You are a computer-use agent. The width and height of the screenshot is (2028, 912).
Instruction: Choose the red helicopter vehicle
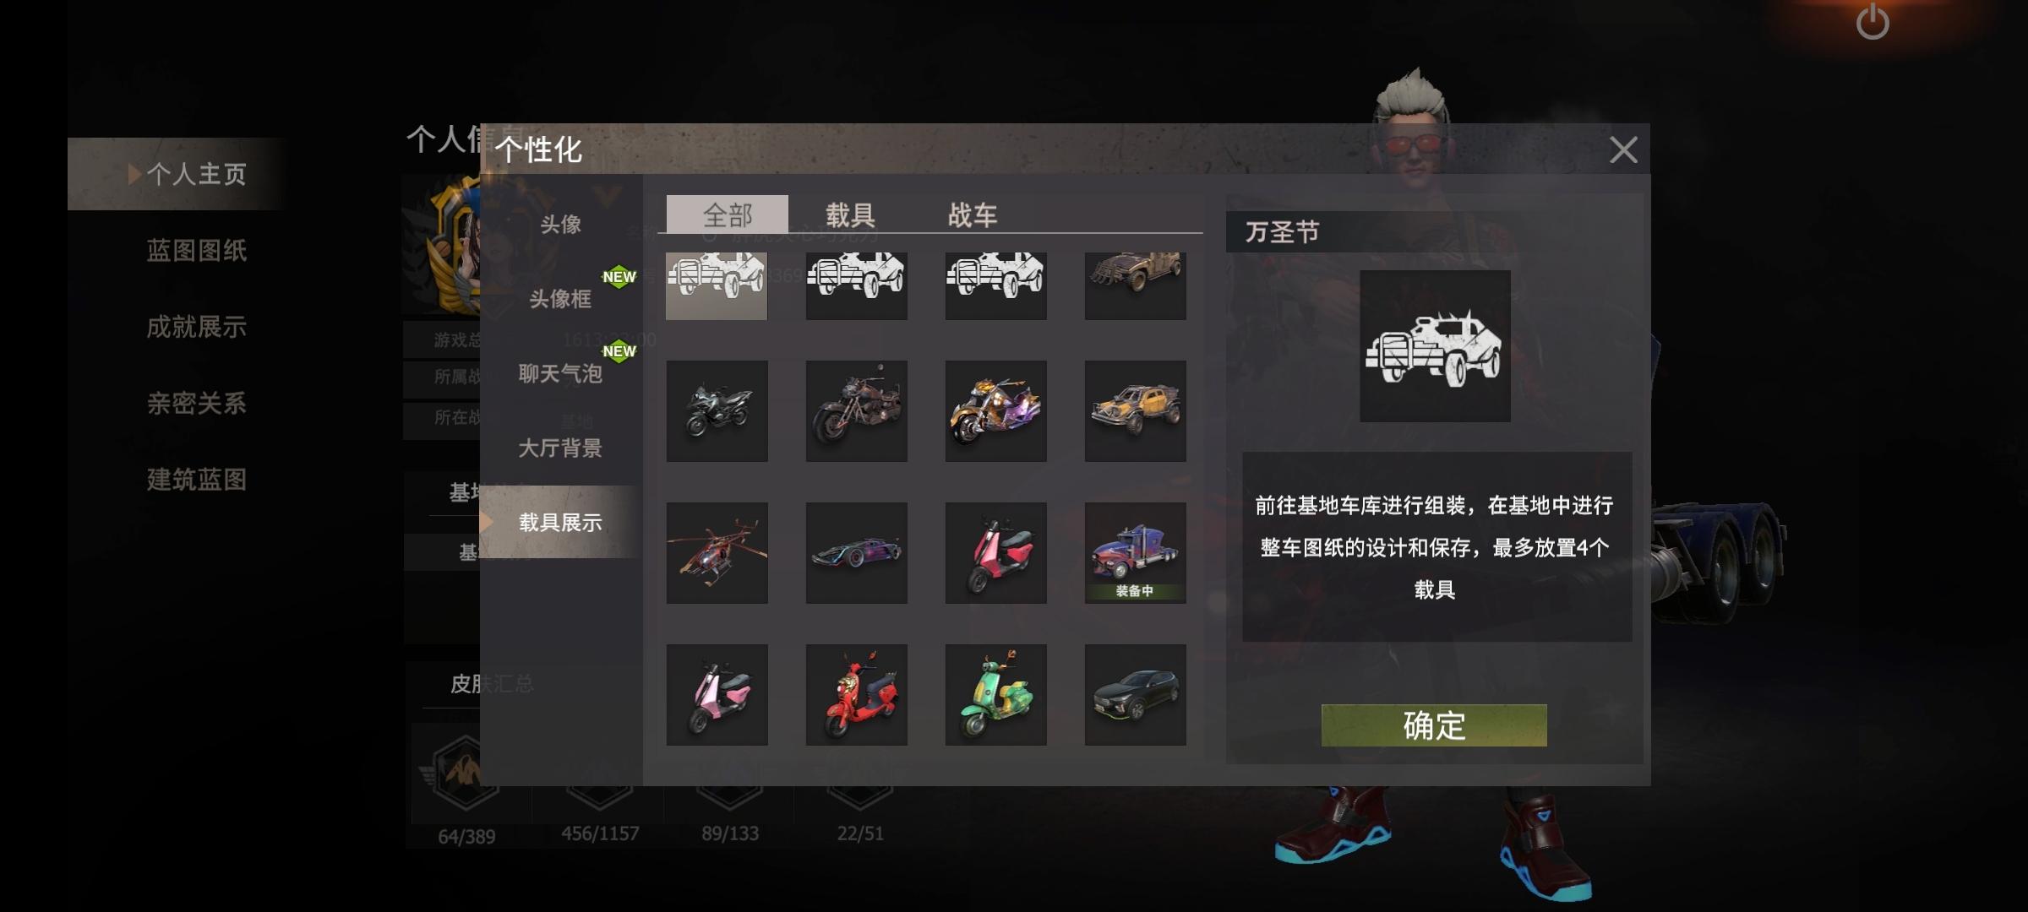(x=717, y=553)
